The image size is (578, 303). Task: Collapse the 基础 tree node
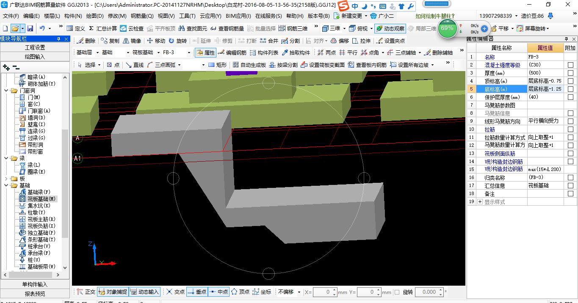pos(7,185)
